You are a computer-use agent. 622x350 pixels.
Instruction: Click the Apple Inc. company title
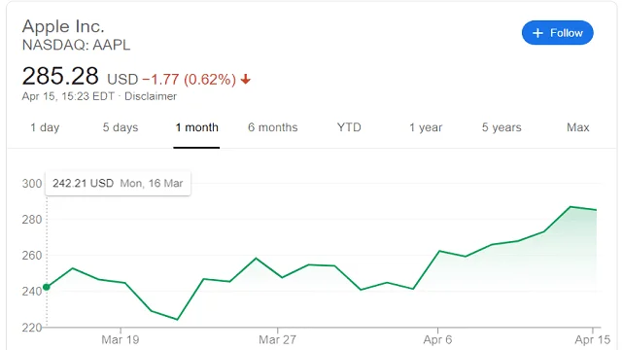click(x=63, y=26)
